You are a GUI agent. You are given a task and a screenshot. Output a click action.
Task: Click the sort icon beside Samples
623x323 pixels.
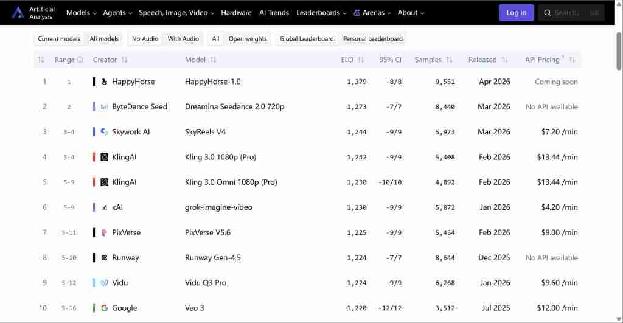[x=449, y=60]
